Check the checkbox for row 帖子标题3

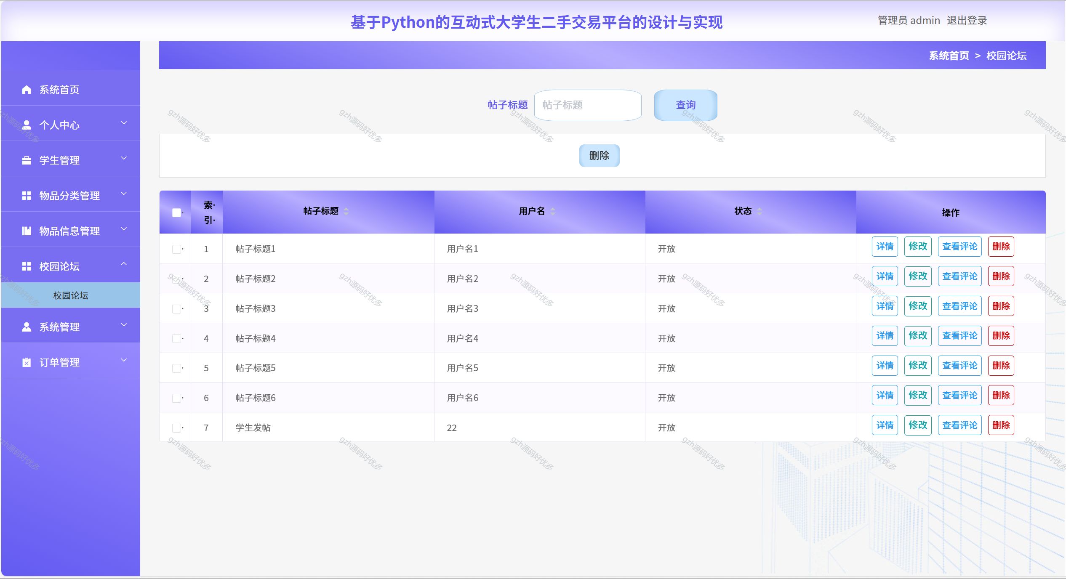(x=176, y=309)
